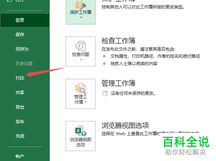The image size is (216, 161).
Task: Click the 保护工作簿 button label
Action: [81, 12]
